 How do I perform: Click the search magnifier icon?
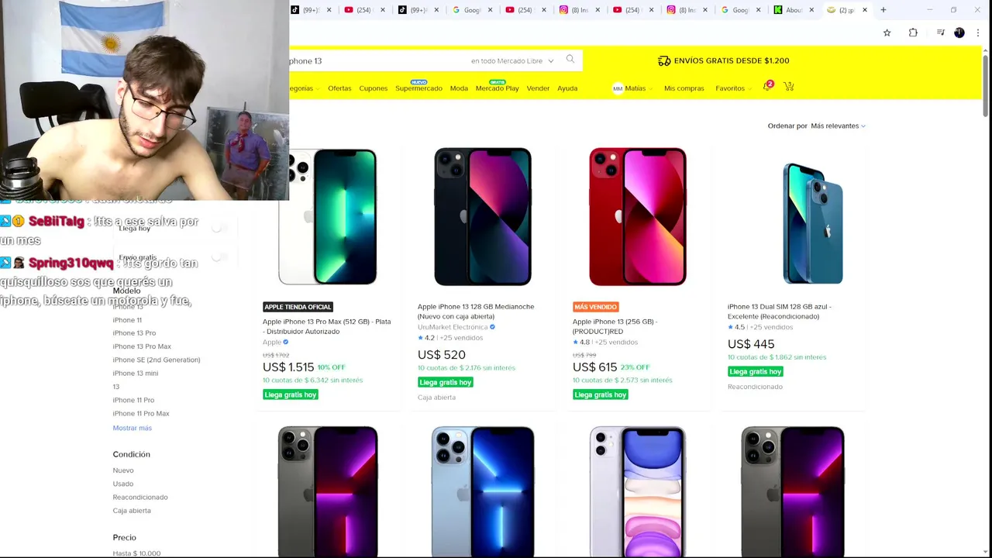click(x=570, y=60)
